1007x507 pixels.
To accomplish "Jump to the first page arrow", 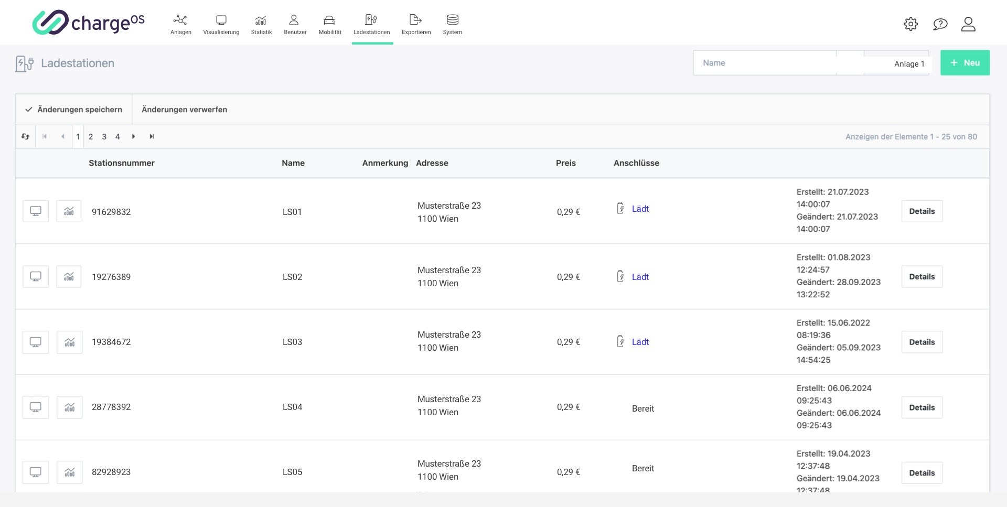I will tap(45, 136).
